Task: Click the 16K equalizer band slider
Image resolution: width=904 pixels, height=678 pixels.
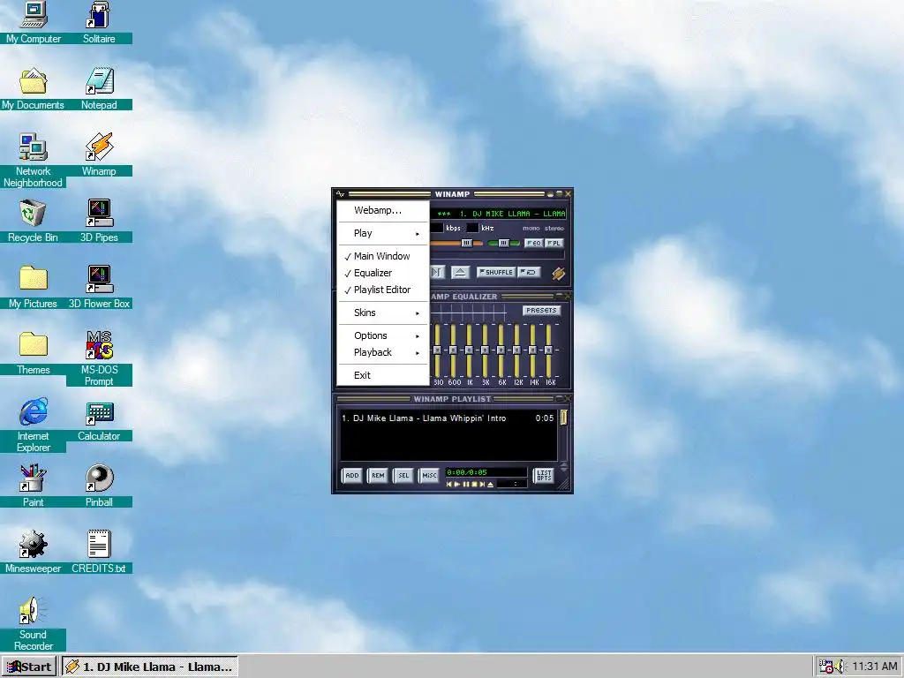Action: 548,350
